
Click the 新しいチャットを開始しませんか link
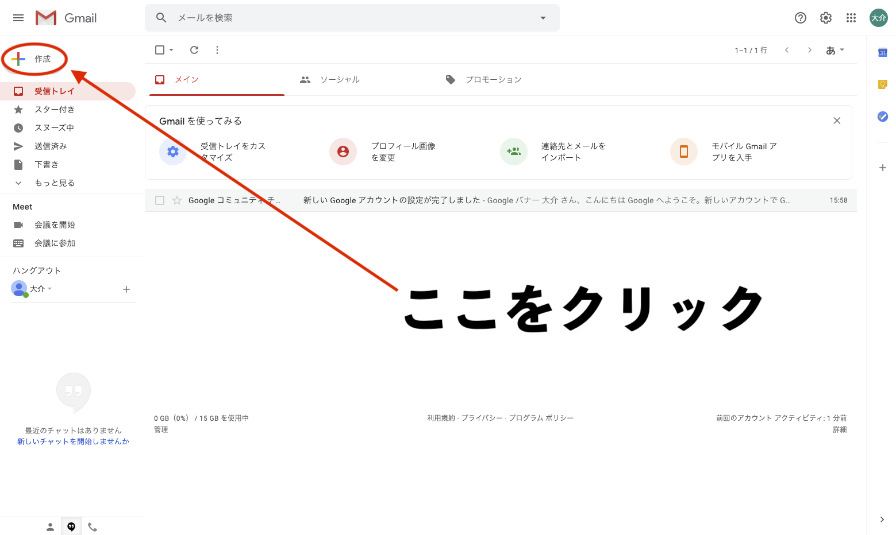(73, 441)
